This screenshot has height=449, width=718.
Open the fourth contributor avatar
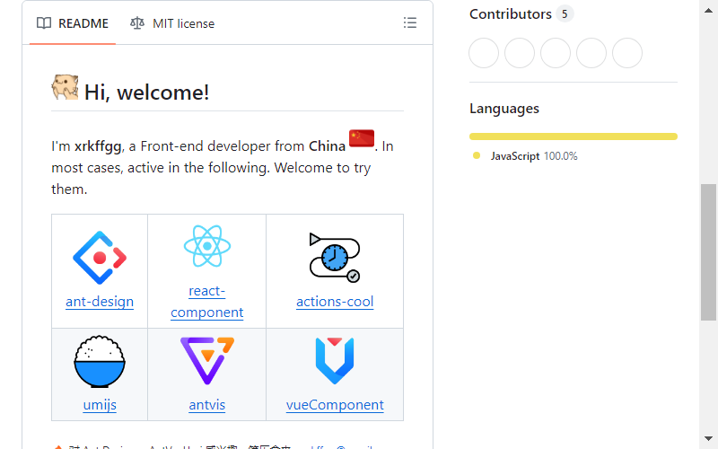point(591,53)
